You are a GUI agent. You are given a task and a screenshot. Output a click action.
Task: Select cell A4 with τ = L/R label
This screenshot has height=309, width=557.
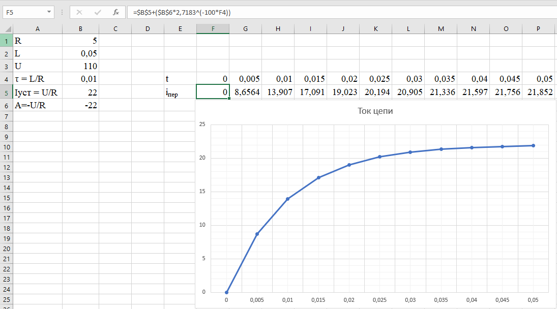tap(38, 79)
